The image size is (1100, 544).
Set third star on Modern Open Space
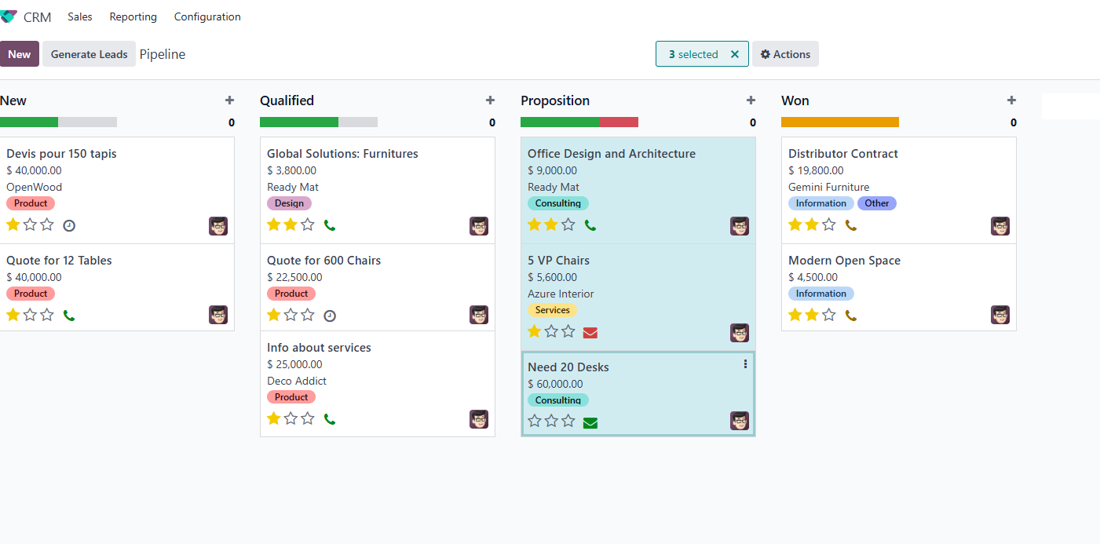[x=829, y=315]
